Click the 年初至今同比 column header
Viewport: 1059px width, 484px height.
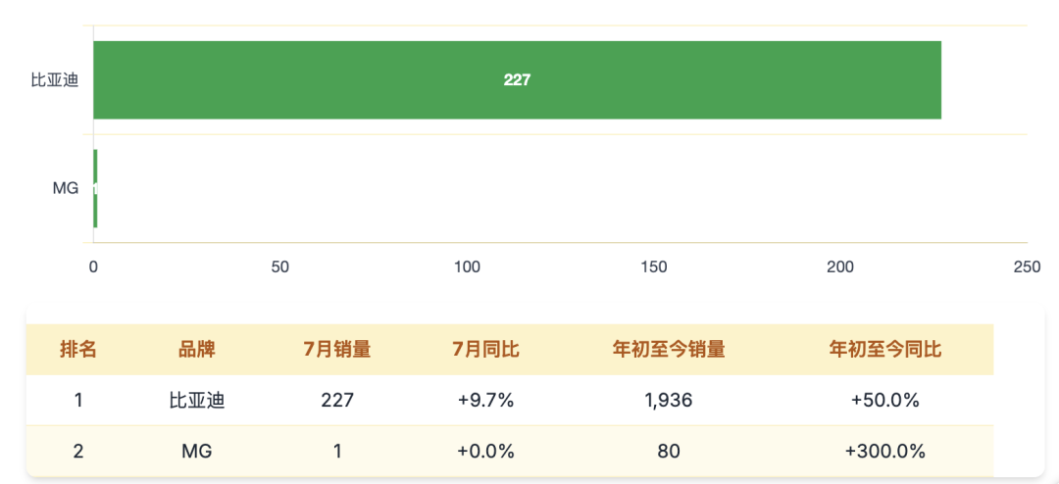click(885, 350)
